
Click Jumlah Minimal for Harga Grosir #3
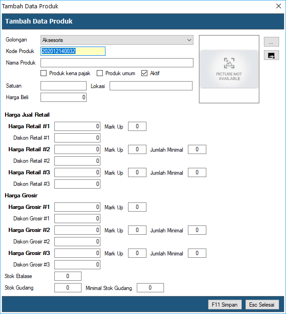click(x=197, y=253)
